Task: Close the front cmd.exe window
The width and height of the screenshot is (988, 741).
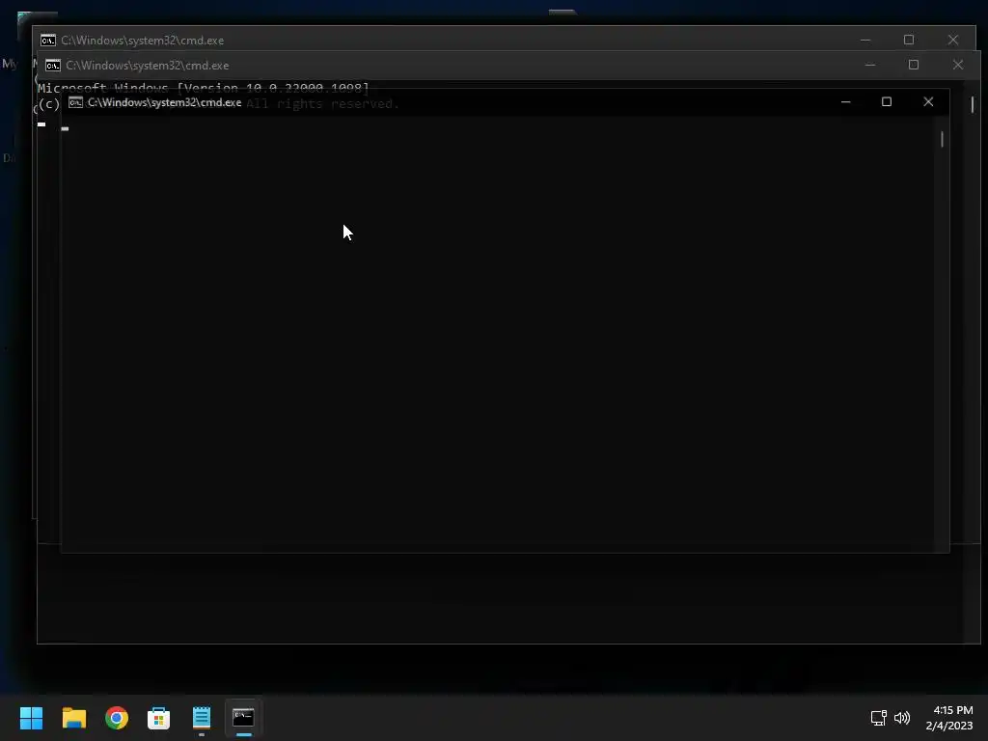Action: [x=928, y=101]
